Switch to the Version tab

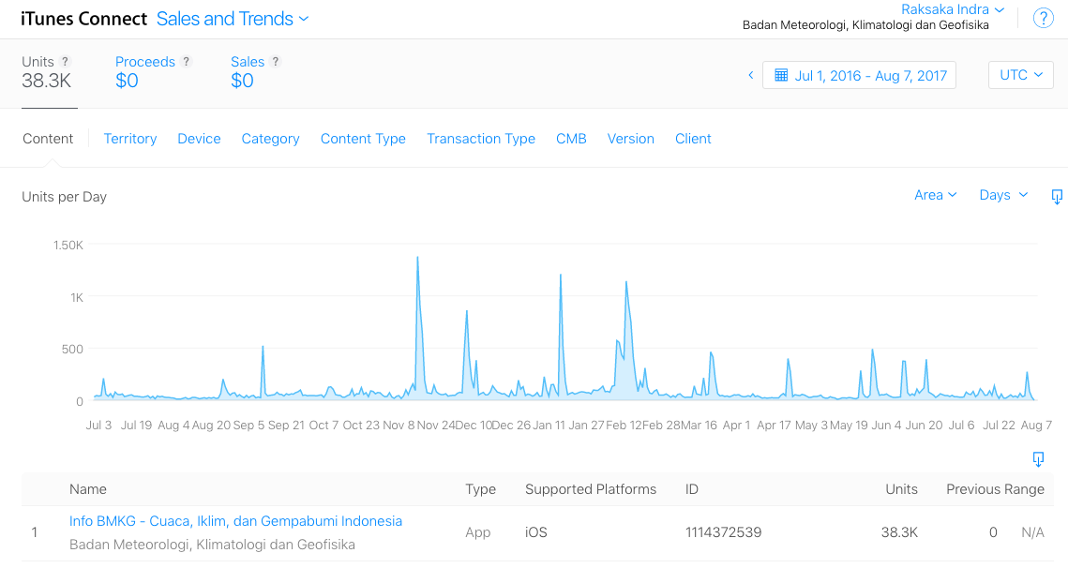click(631, 139)
